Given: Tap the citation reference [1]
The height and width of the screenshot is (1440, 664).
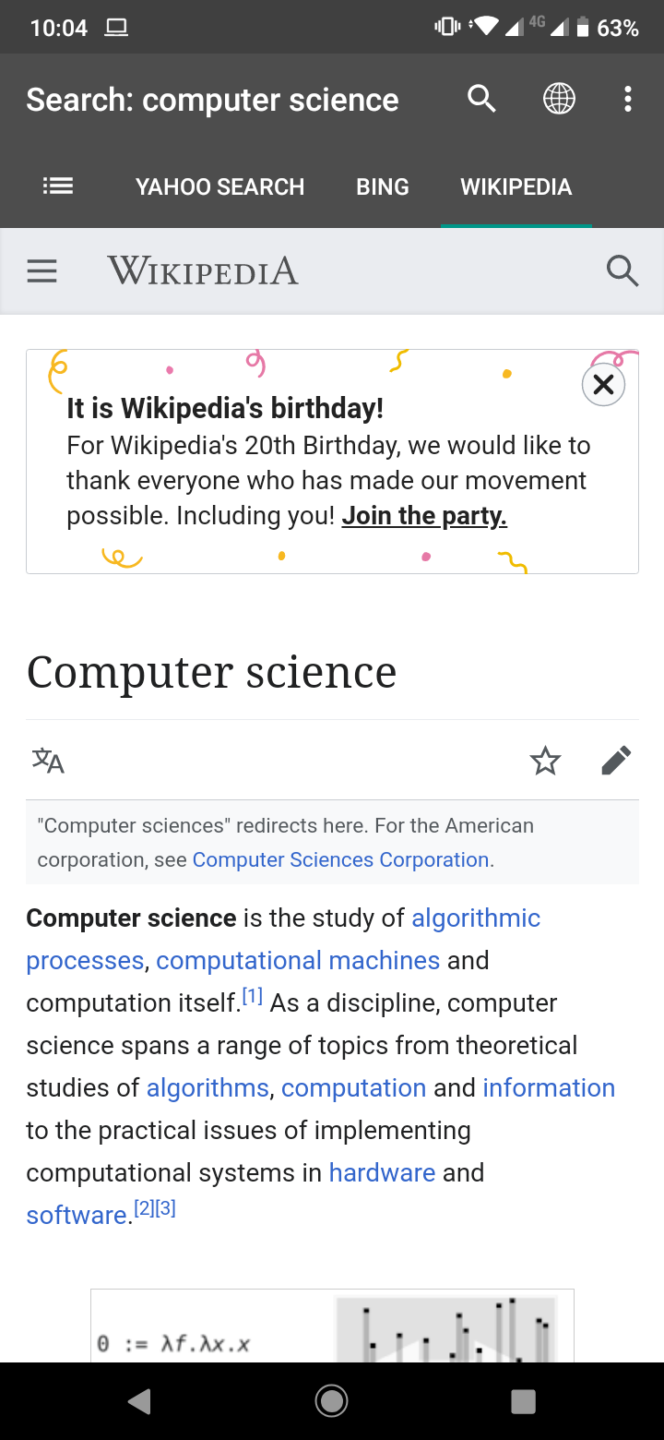Looking at the screenshot, I should [252, 996].
